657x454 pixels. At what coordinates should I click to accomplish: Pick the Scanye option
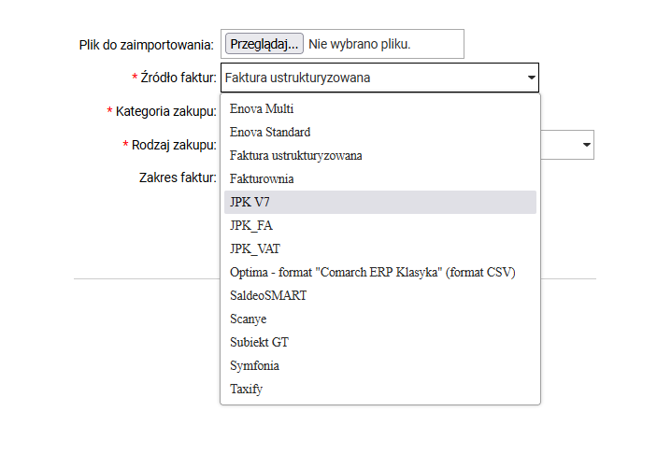pyautogui.click(x=248, y=319)
